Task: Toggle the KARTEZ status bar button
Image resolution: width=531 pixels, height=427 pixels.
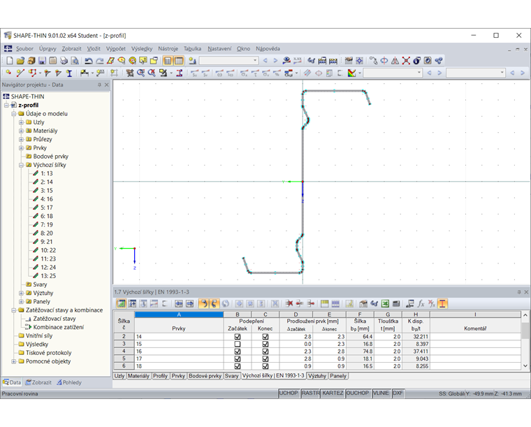Action: click(x=333, y=393)
